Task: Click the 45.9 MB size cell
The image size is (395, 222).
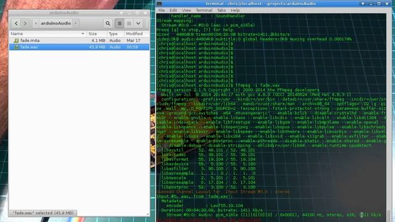Action: coord(97,47)
